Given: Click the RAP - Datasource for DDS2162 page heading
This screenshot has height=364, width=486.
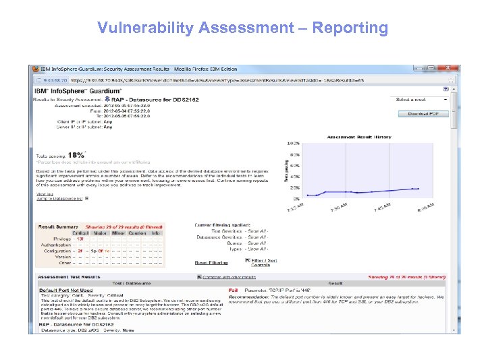Looking at the screenshot, I should pos(155,100).
